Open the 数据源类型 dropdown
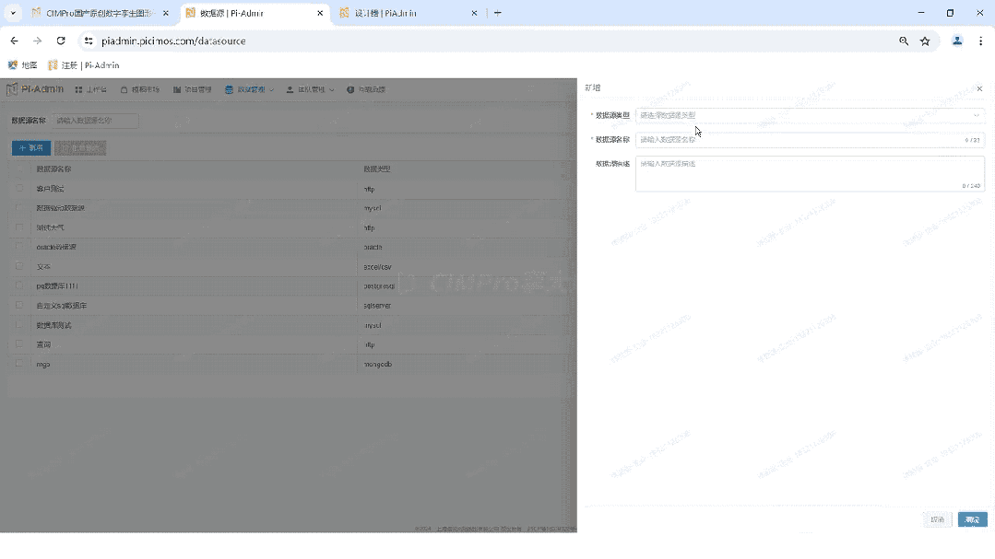Screen dimensions: 995x559 coord(810,115)
